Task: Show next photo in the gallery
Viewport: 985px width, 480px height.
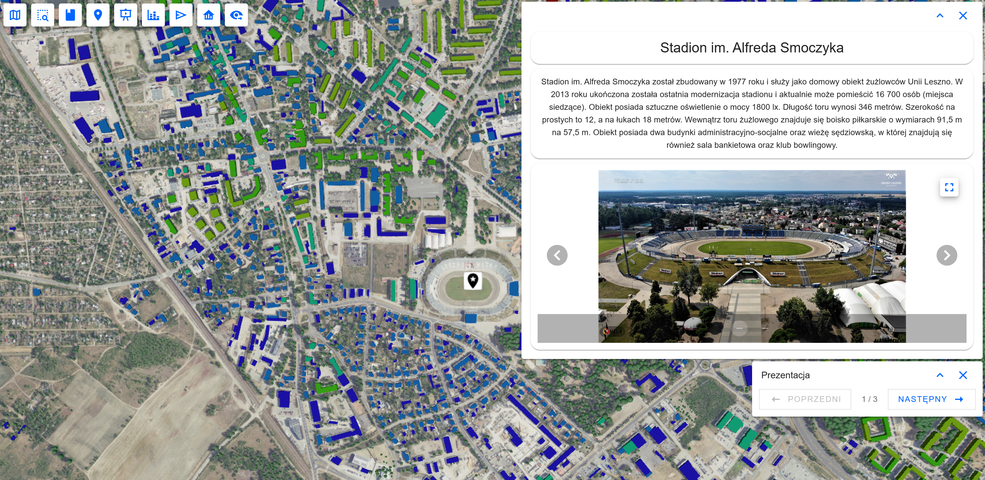Action: 946,255
